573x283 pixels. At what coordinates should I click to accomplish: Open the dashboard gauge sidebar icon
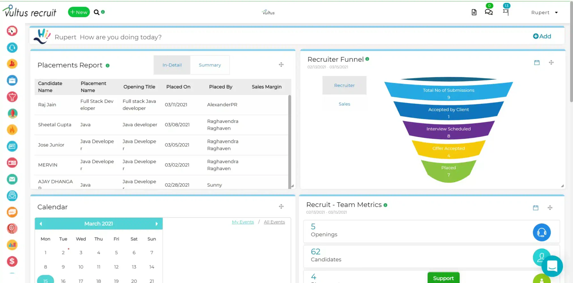click(12, 31)
